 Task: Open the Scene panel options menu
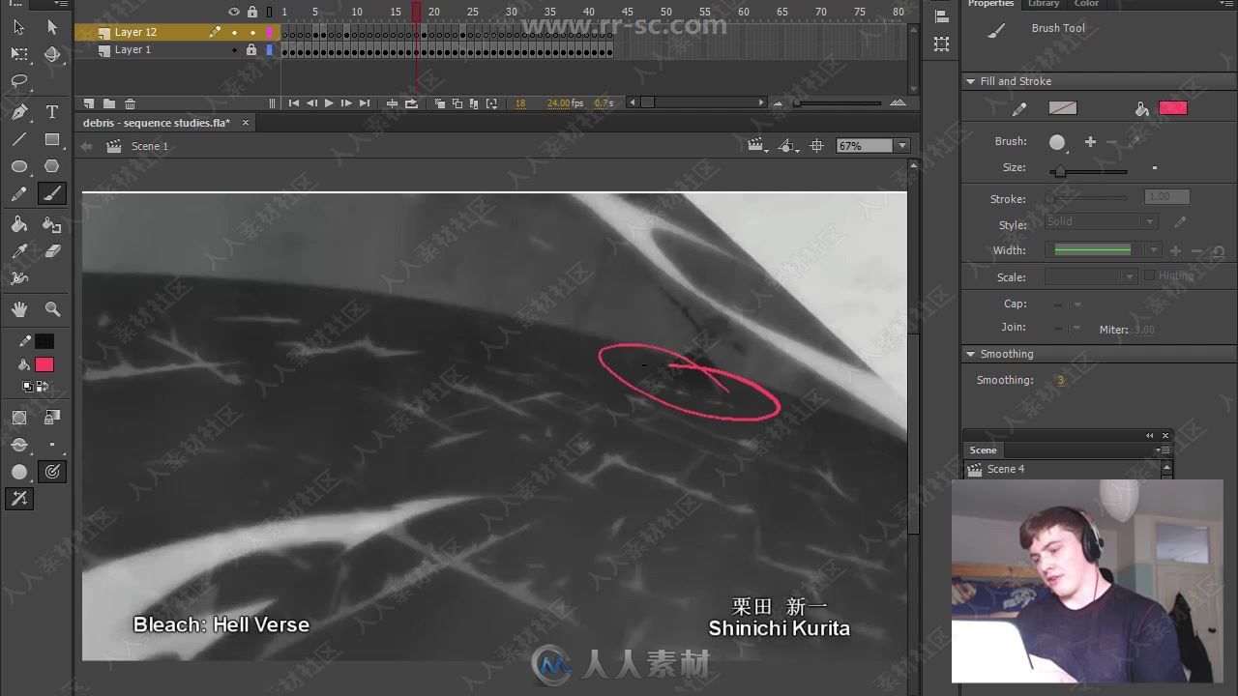(1163, 450)
